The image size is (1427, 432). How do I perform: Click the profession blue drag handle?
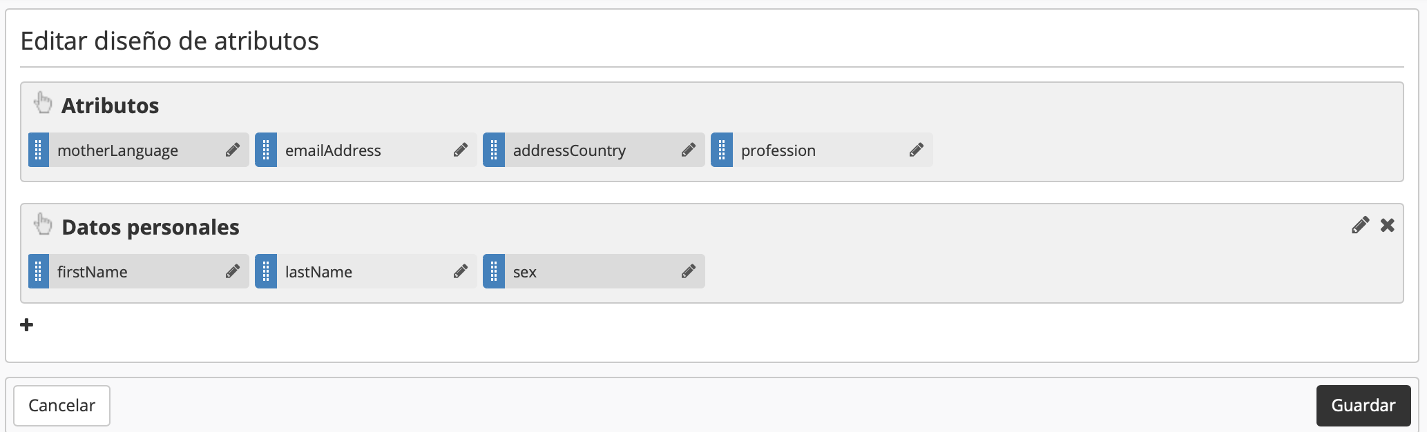pyautogui.click(x=722, y=150)
